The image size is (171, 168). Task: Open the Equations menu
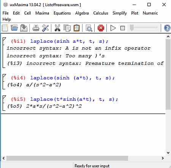point(62,13)
